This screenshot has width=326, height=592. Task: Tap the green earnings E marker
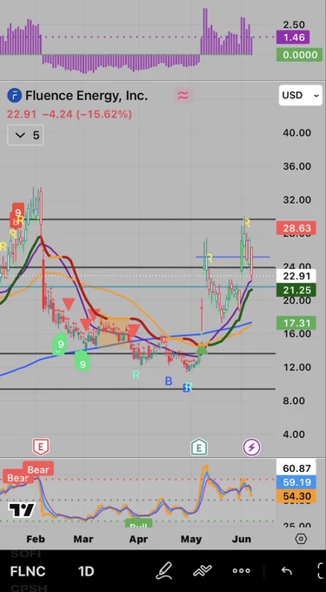199,447
